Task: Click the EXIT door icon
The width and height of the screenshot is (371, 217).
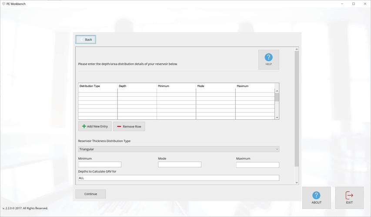Action: click(349, 196)
